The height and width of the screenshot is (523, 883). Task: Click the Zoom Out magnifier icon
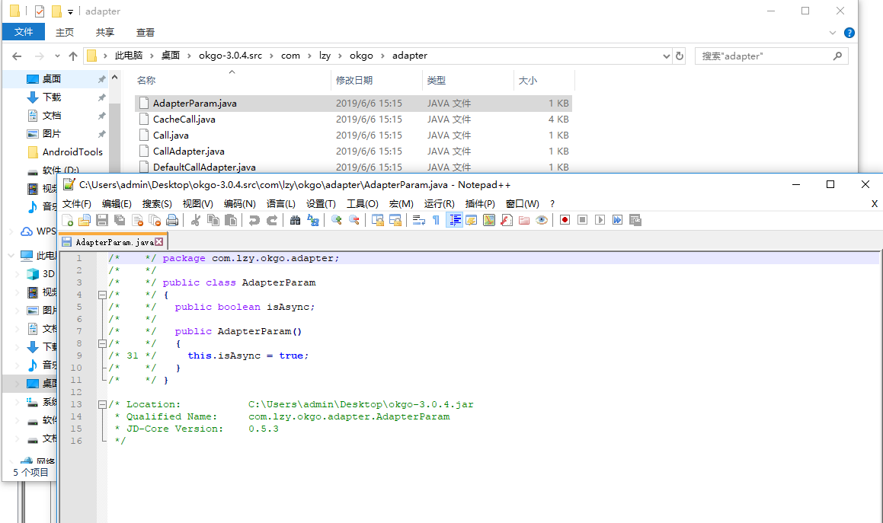coord(354,220)
